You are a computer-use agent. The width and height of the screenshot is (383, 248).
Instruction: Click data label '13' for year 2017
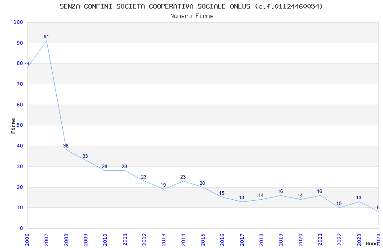(x=242, y=197)
